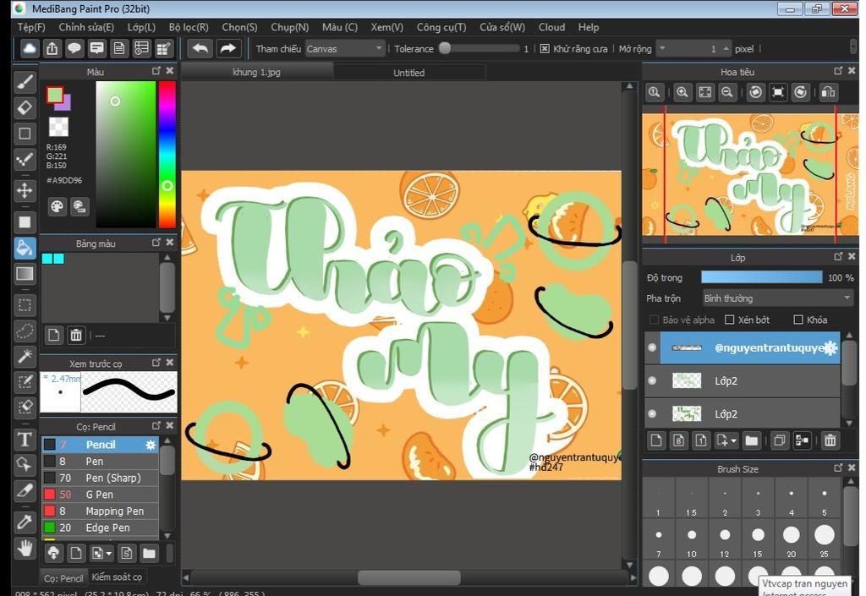Select the Gradient tool
Viewport: 866px width, 596px height.
tap(25, 274)
